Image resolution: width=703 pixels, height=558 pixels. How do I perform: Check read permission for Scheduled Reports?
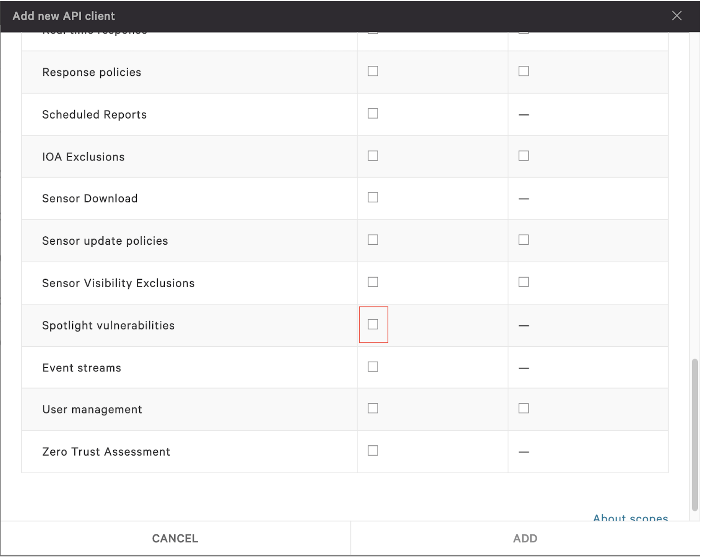pos(372,113)
